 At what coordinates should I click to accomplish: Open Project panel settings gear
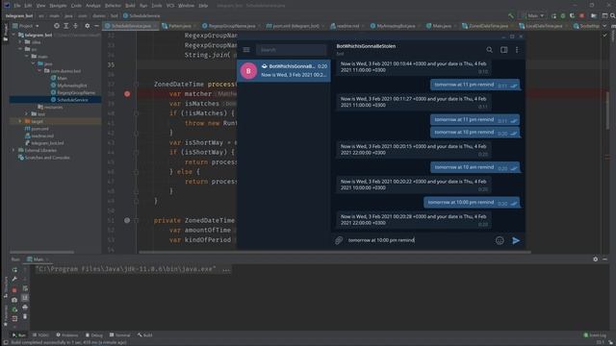pos(88,26)
